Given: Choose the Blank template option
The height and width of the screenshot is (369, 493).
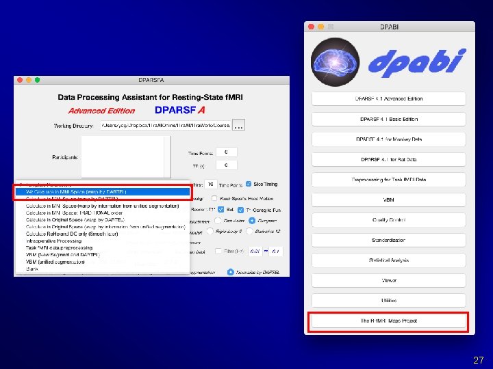Looking at the screenshot, I should coord(103,269).
